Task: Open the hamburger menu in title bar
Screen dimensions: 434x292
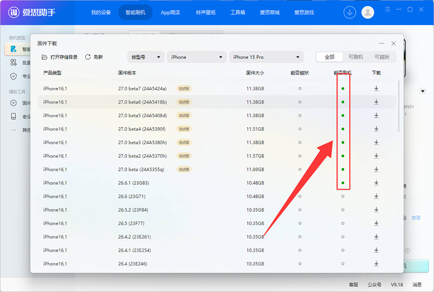Action: 388,10
